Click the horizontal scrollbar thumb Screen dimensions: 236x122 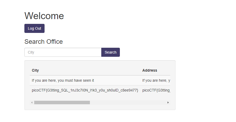coord(62,102)
